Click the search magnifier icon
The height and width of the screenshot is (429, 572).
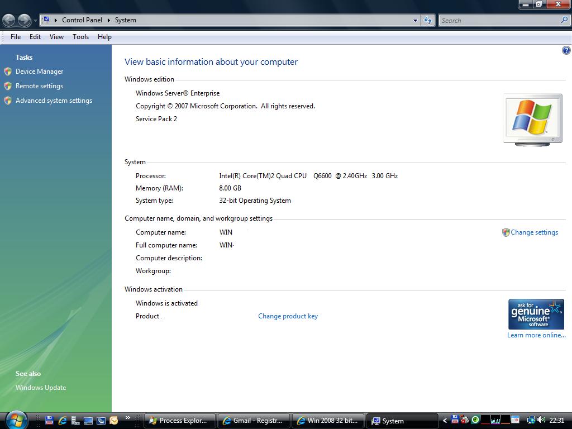(x=564, y=20)
